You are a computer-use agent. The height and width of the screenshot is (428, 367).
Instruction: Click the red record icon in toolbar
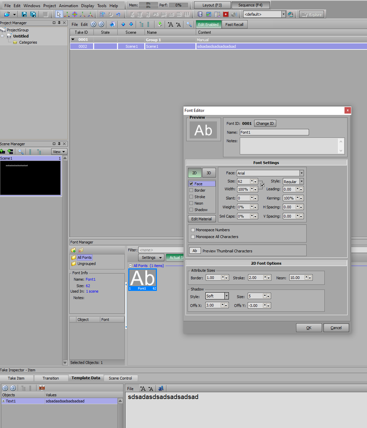tap(225, 14)
